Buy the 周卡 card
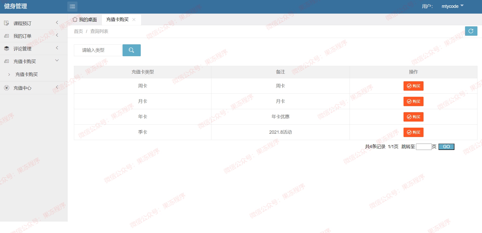 (x=413, y=86)
